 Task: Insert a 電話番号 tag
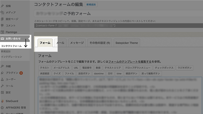(87, 68)
